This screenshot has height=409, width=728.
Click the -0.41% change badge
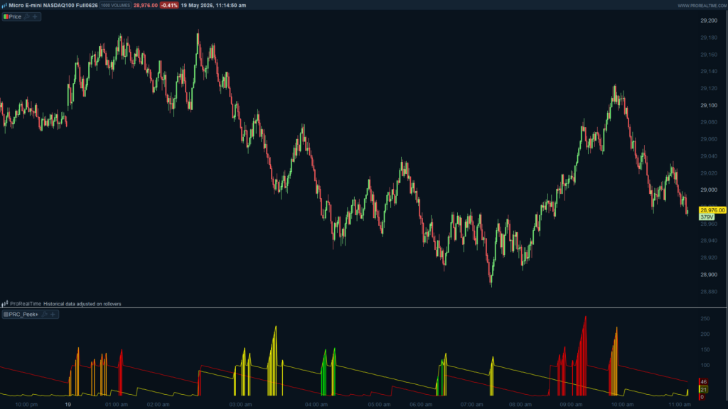pos(169,6)
